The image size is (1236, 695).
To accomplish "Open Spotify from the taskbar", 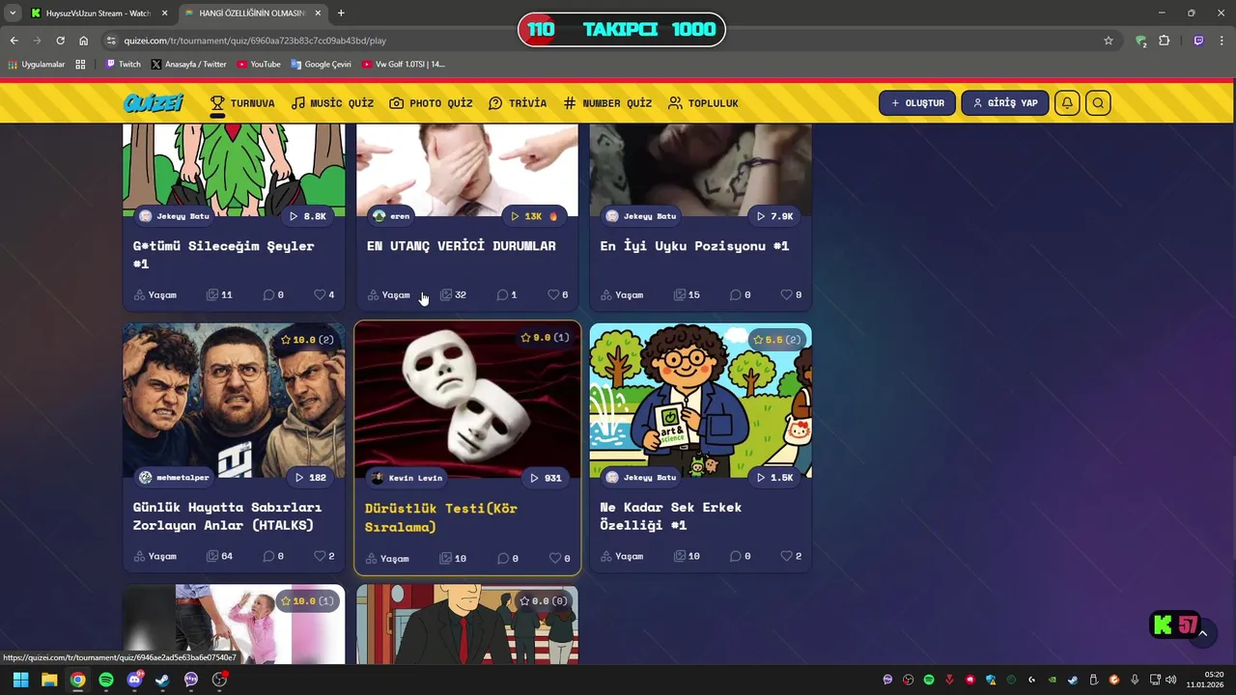I will pyautogui.click(x=106, y=680).
